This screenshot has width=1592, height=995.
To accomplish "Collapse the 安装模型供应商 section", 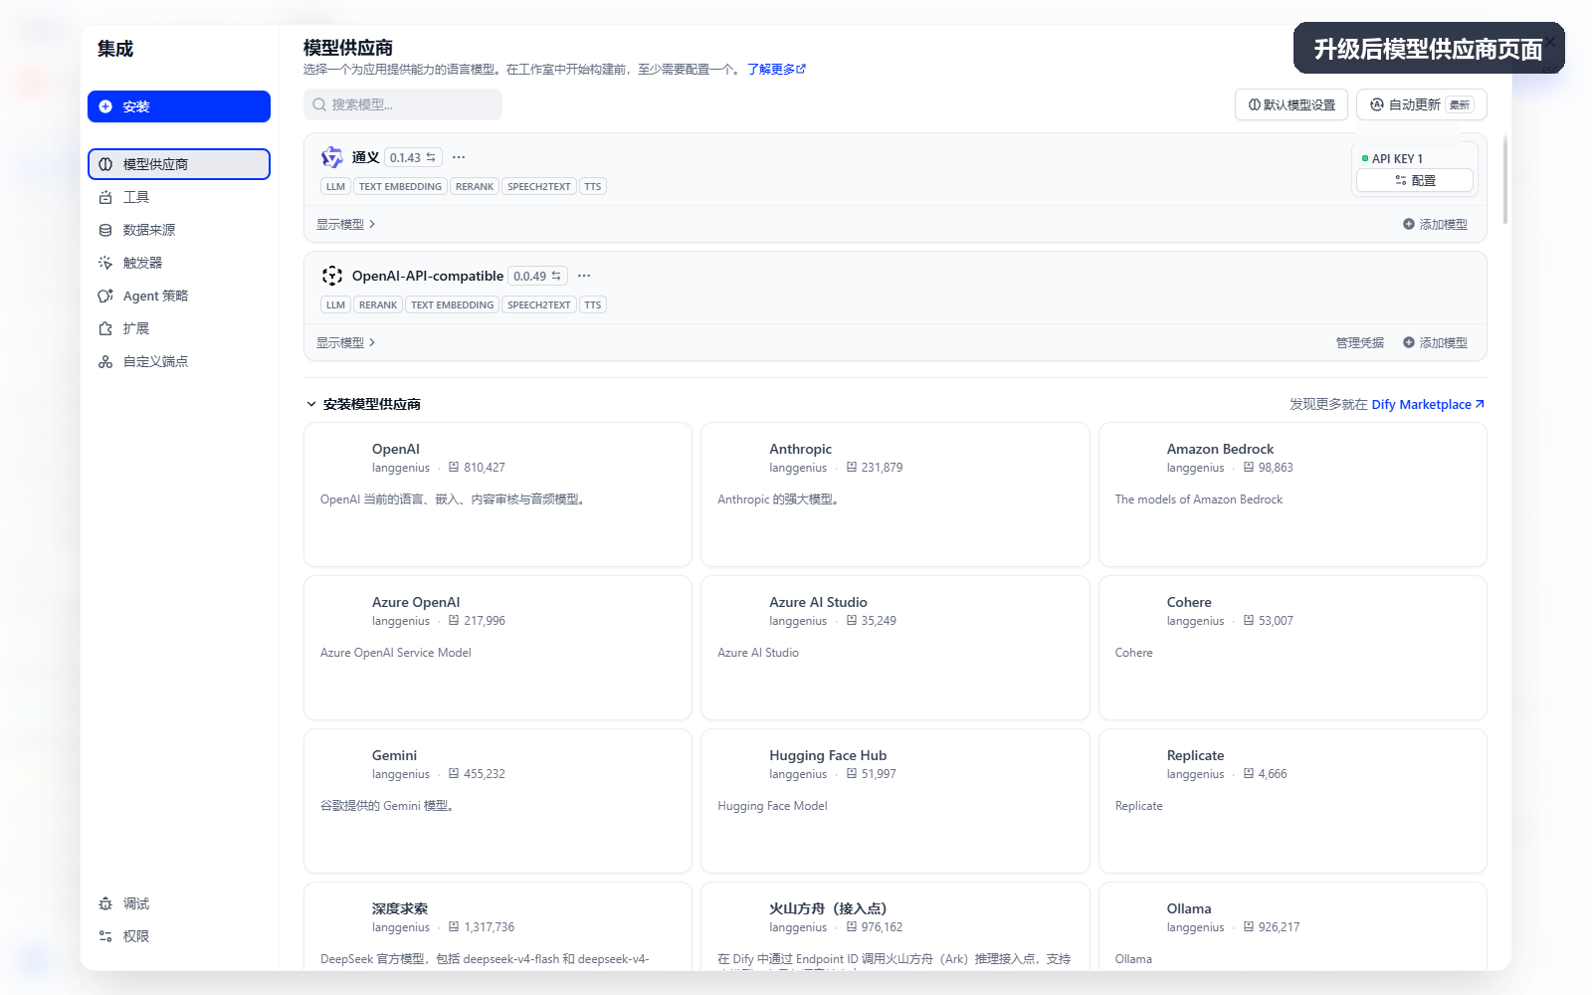I will [363, 404].
